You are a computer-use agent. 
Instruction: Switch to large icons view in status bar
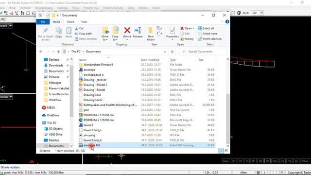click(226, 151)
